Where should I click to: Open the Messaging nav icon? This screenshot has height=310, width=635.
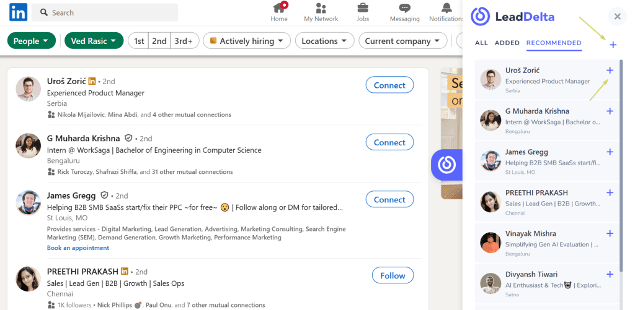[404, 12]
